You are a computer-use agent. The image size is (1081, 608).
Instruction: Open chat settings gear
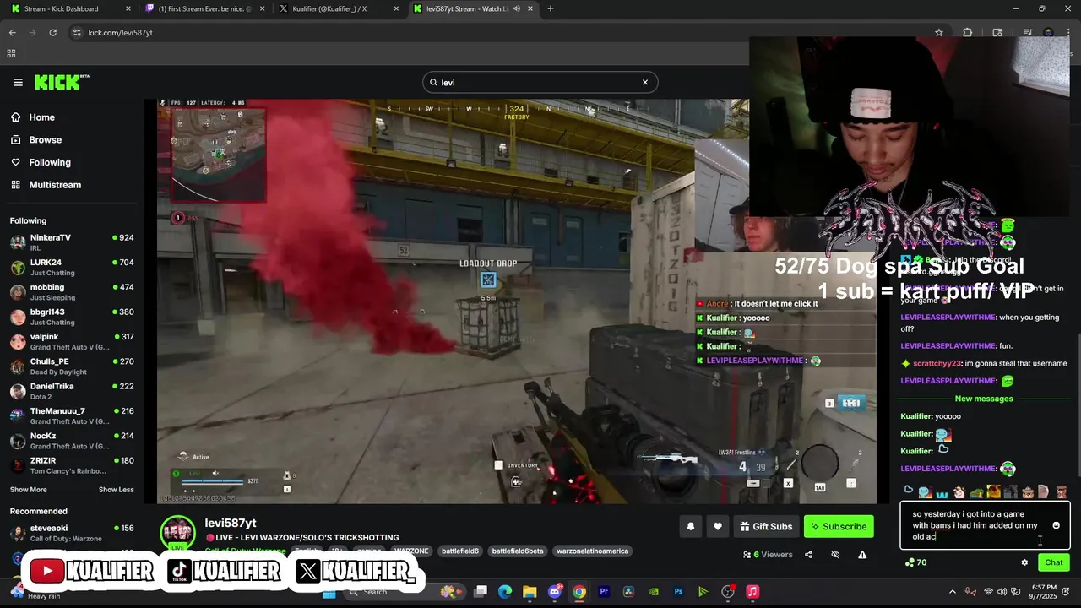coord(1024,562)
